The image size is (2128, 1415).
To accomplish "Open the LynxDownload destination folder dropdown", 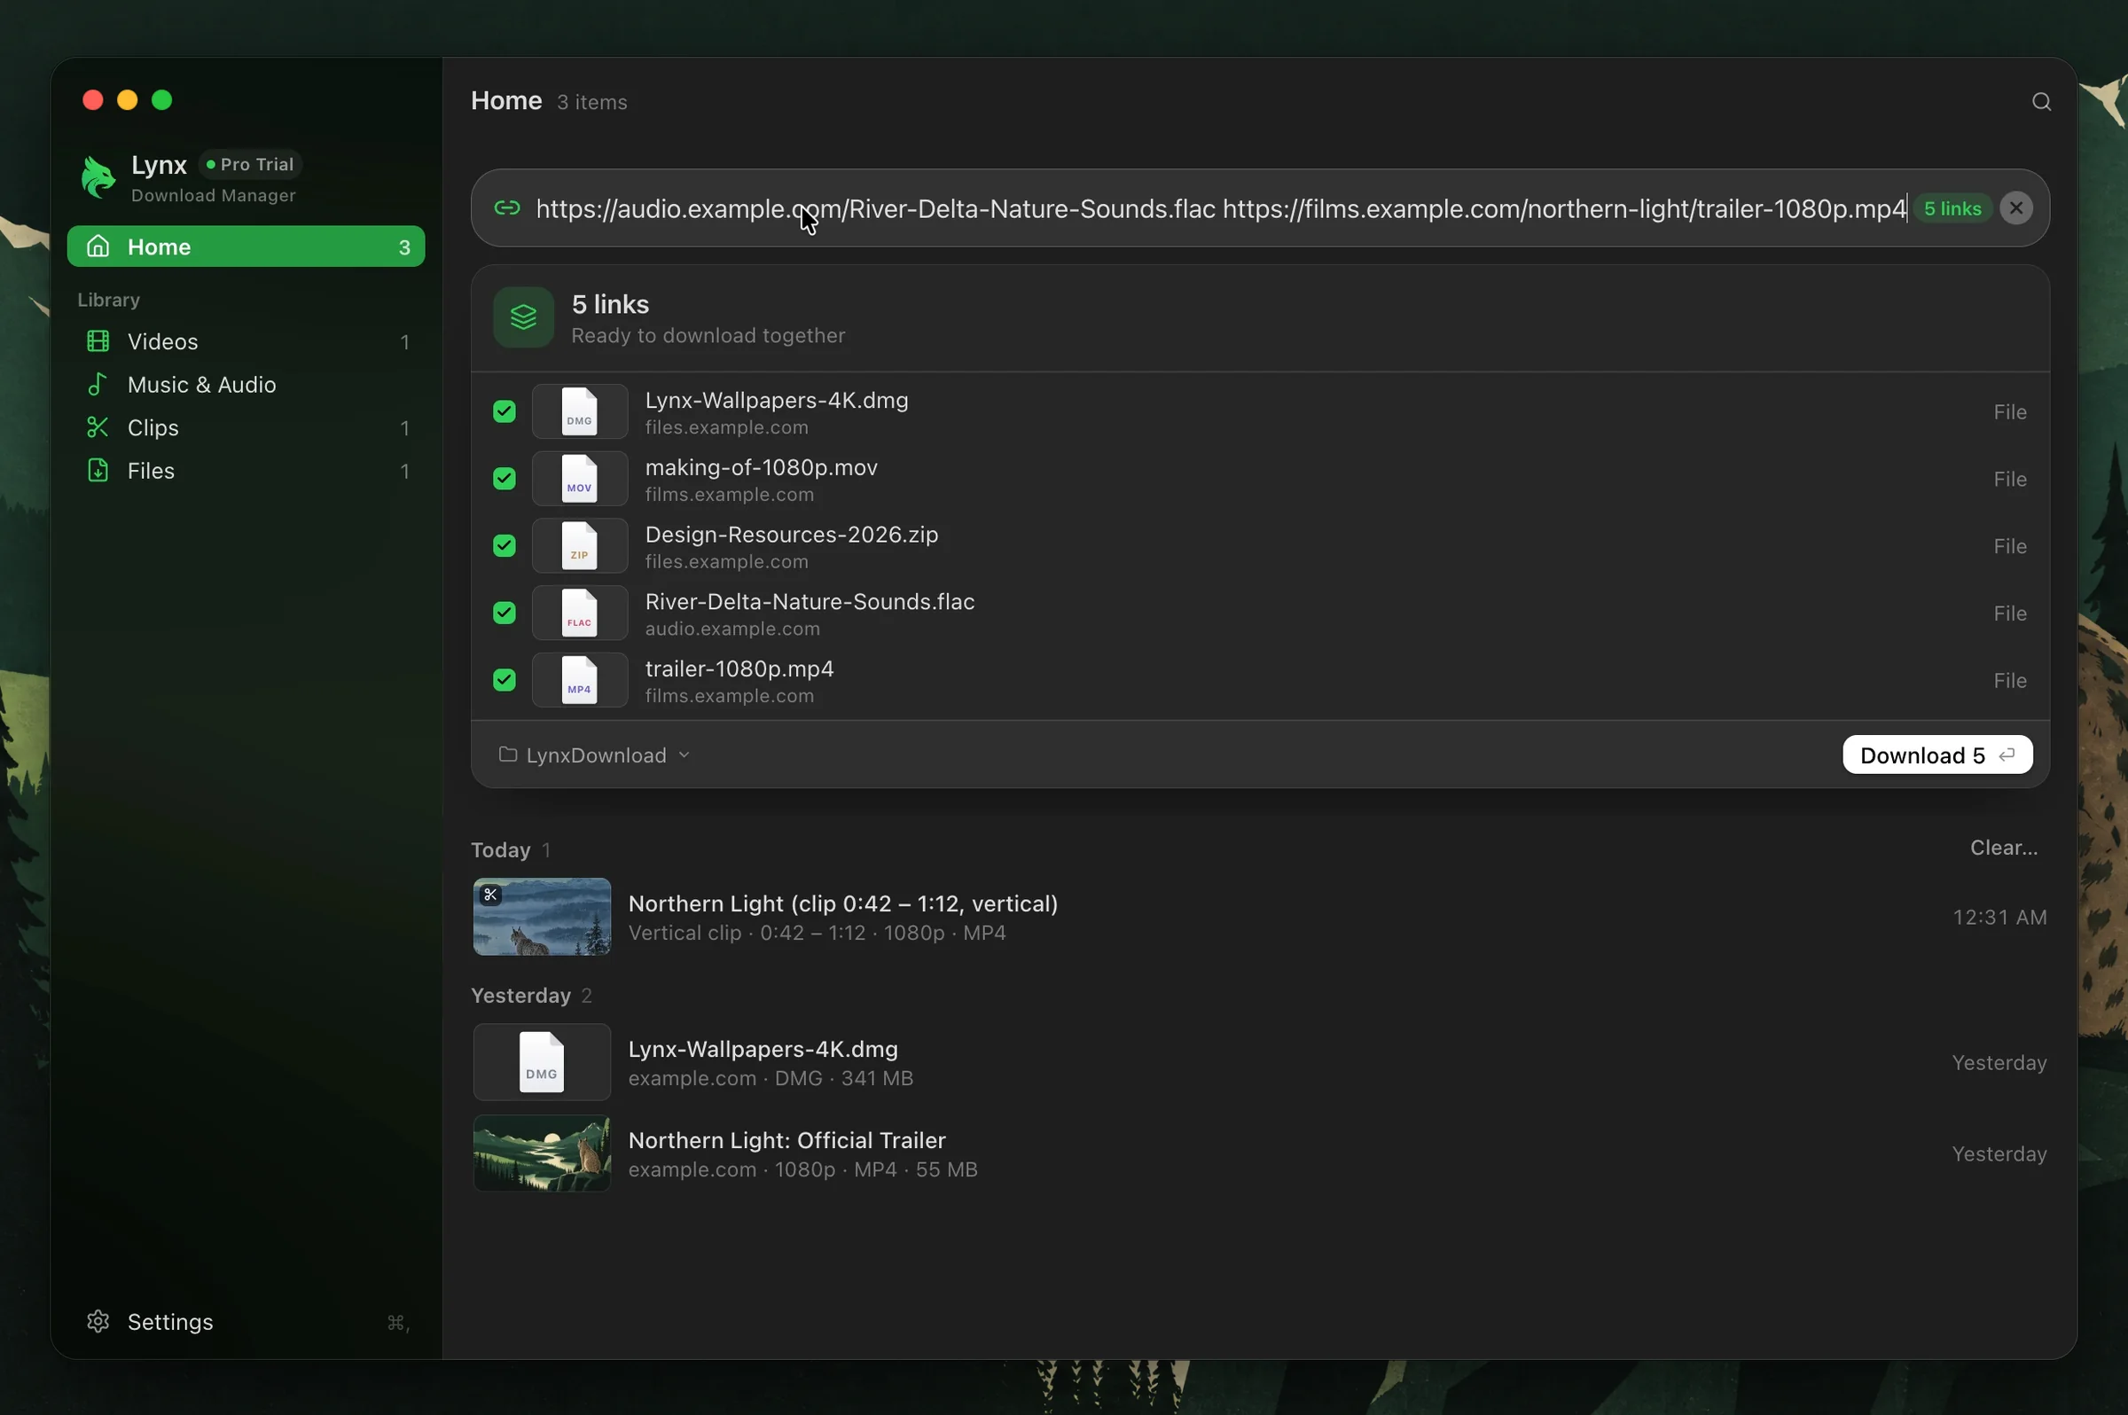I will pyautogui.click(x=595, y=755).
